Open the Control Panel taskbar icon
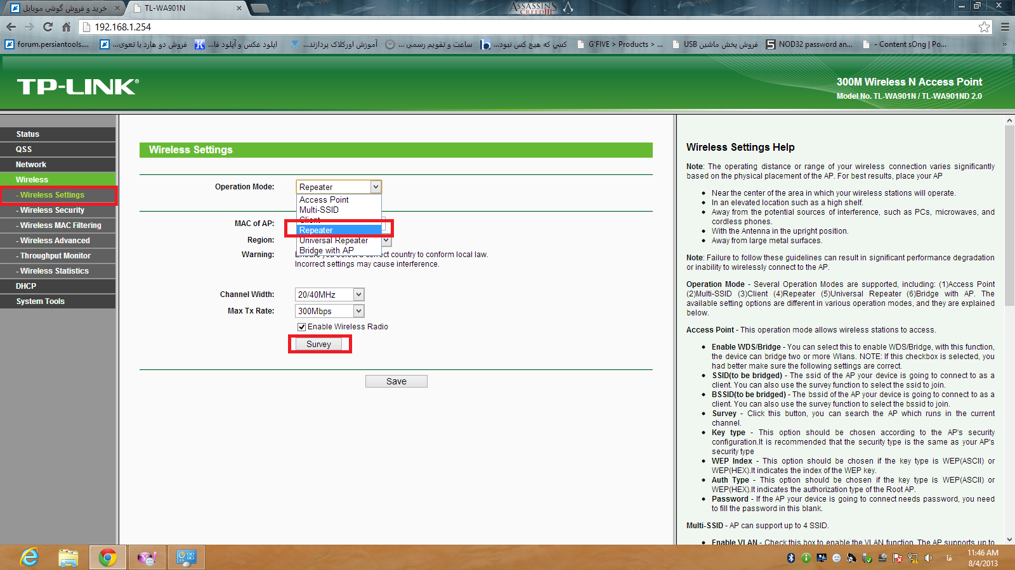Image resolution: width=1015 pixels, height=570 pixels. click(187, 557)
